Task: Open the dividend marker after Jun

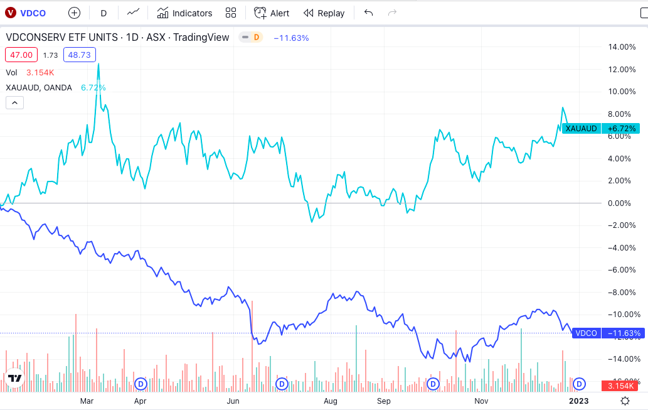Action: pos(282,384)
